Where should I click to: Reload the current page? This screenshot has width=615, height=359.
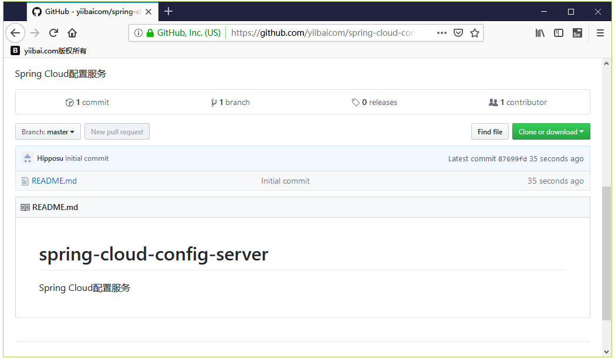coord(53,33)
